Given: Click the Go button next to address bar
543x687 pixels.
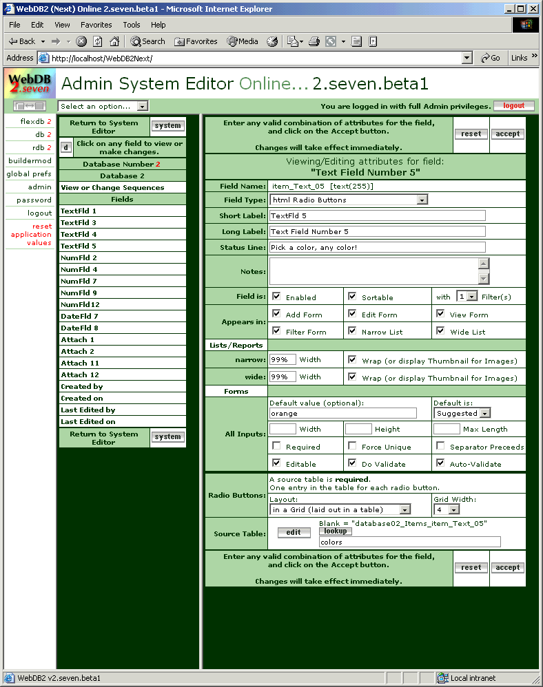Looking at the screenshot, I should coord(491,58).
